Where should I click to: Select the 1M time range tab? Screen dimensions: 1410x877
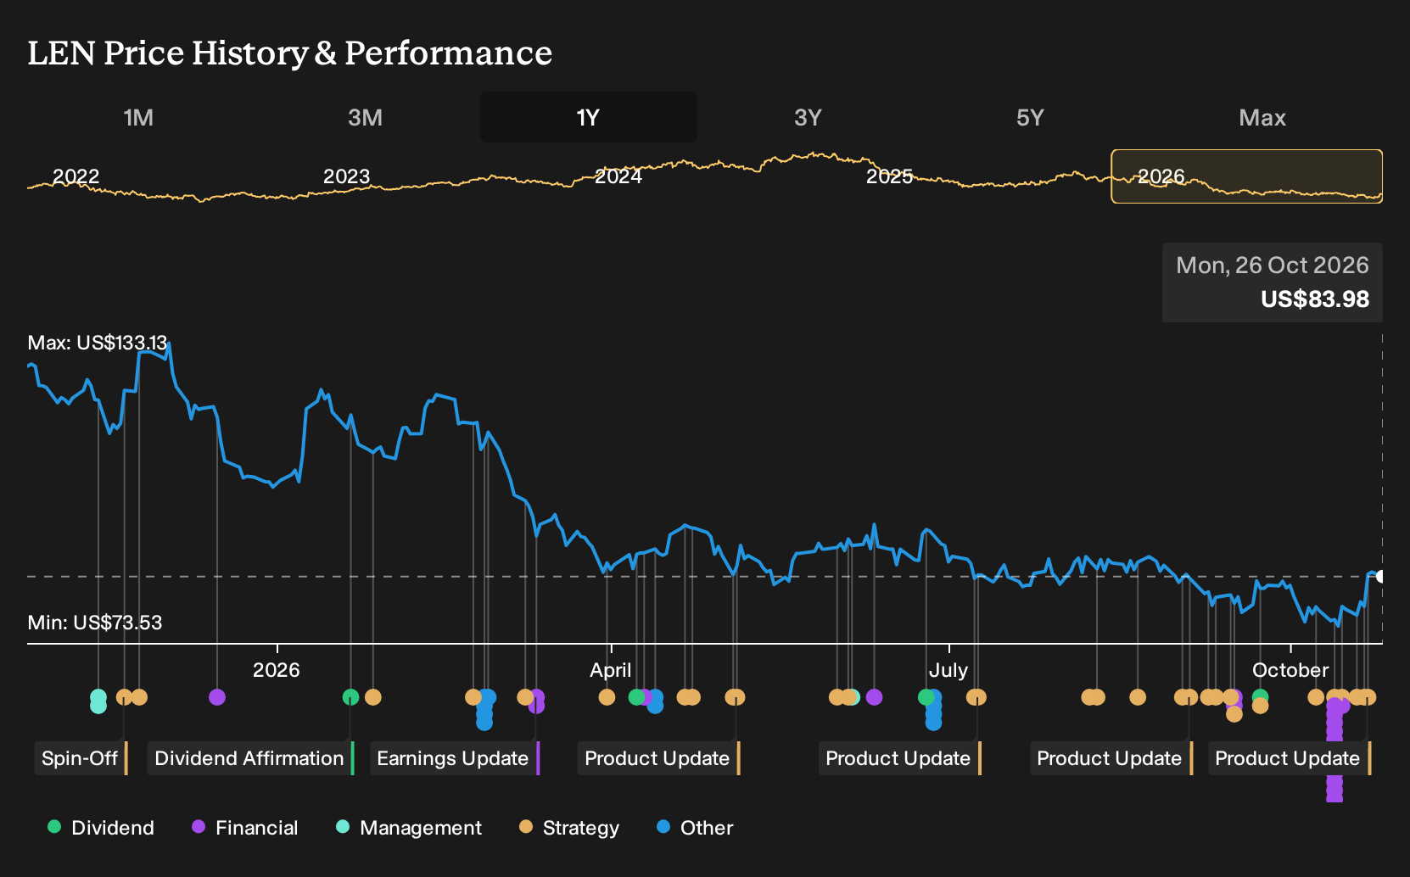click(x=138, y=117)
